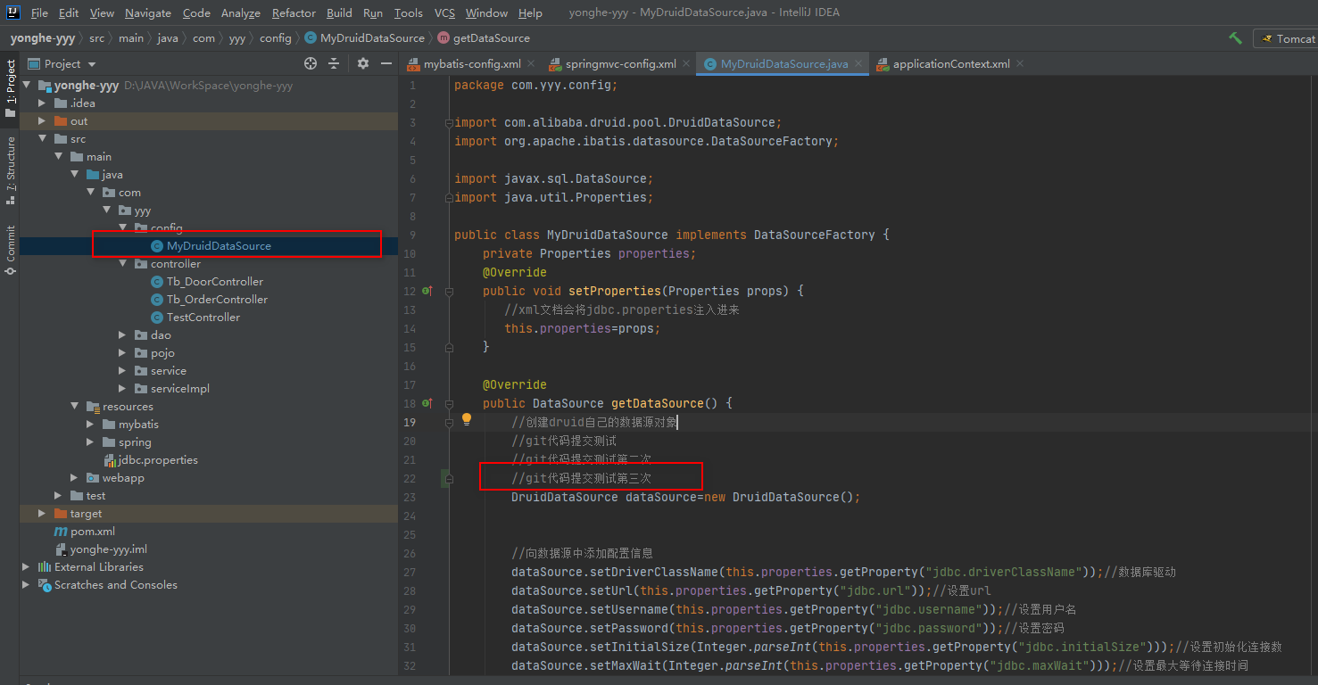Open the Build menu

(x=339, y=13)
